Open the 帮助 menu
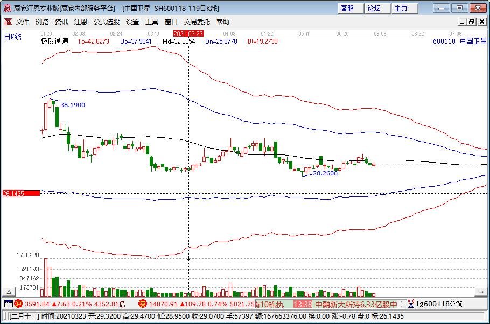 (x=223, y=22)
